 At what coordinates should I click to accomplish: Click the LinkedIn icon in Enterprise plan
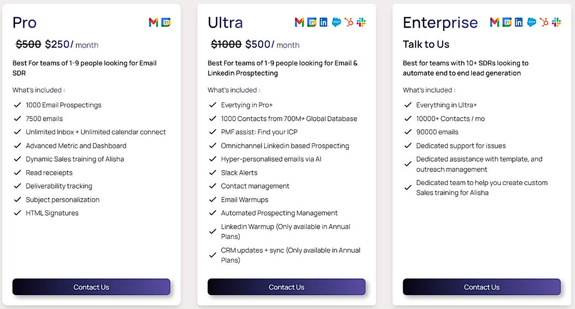[519, 22]
